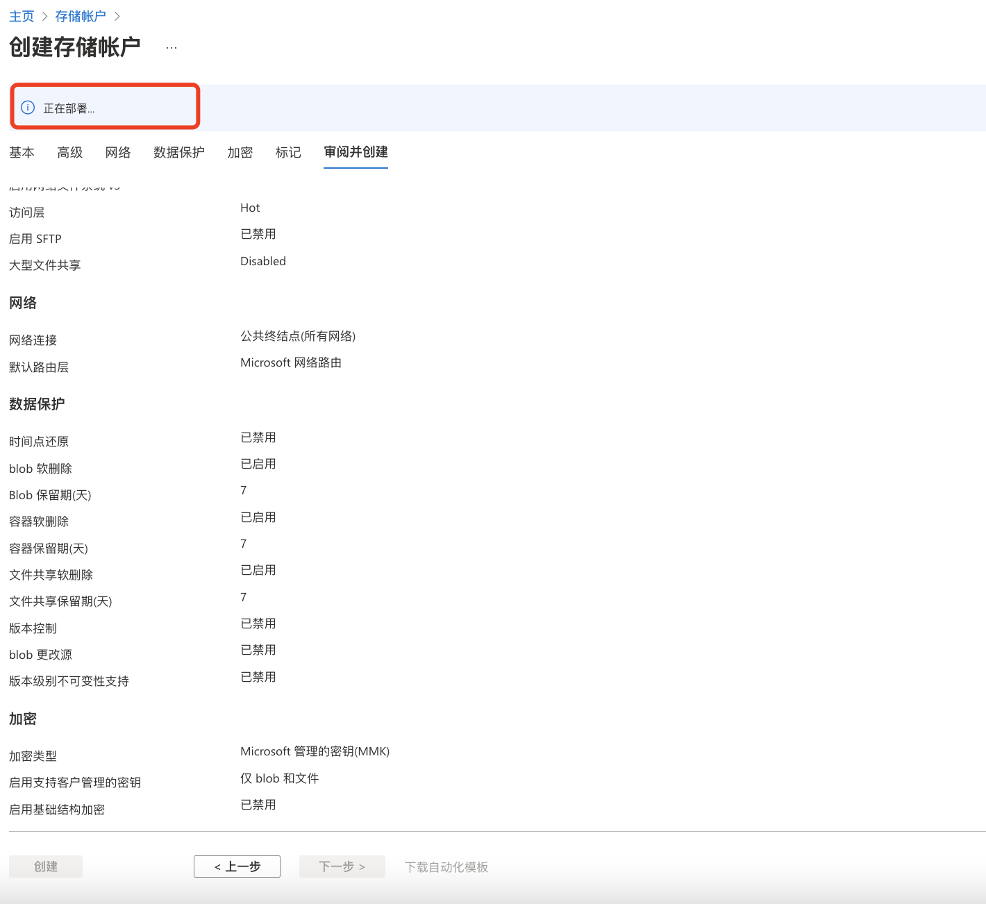
Task: Click the info icon beside 正在部署
Action: [x=28, y=108]
